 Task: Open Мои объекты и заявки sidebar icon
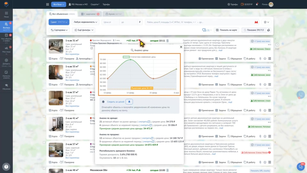point(6,38)
